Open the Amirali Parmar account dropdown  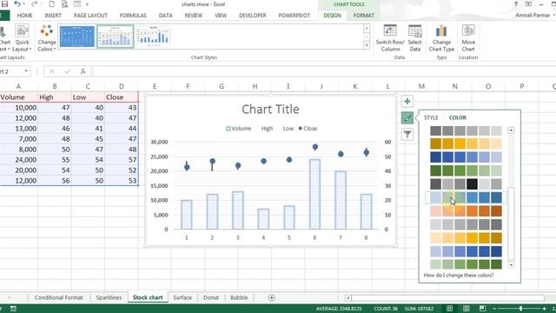click(535, 16)
